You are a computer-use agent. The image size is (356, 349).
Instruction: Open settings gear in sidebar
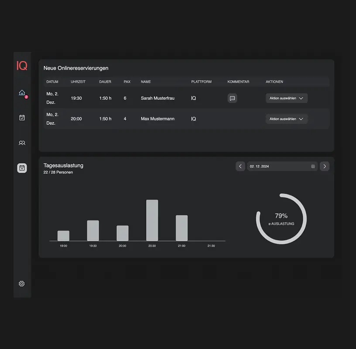22,284
